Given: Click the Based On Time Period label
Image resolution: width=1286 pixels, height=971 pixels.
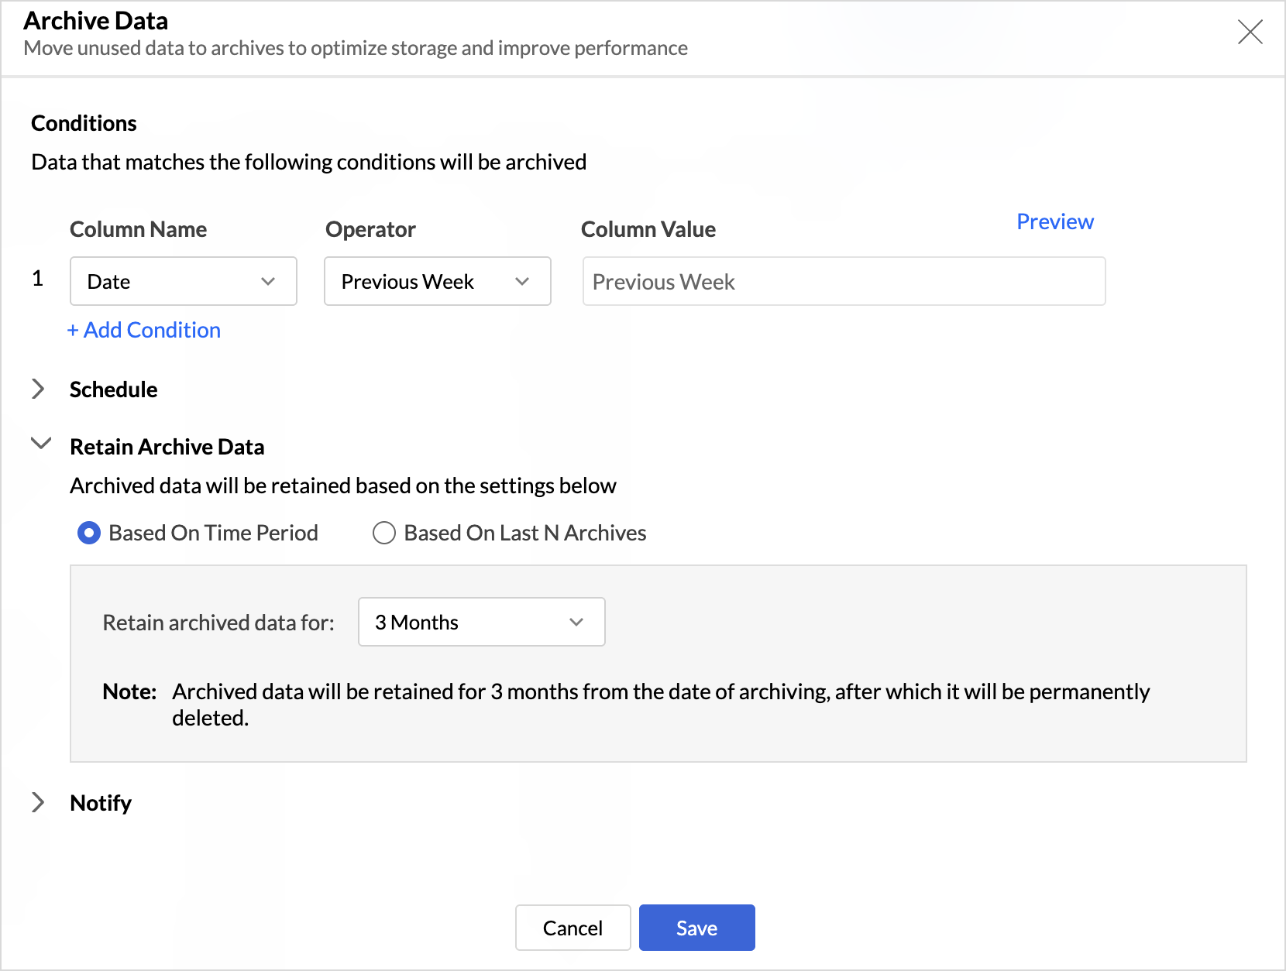Looking at the screenshot, I should click(213, 533).
